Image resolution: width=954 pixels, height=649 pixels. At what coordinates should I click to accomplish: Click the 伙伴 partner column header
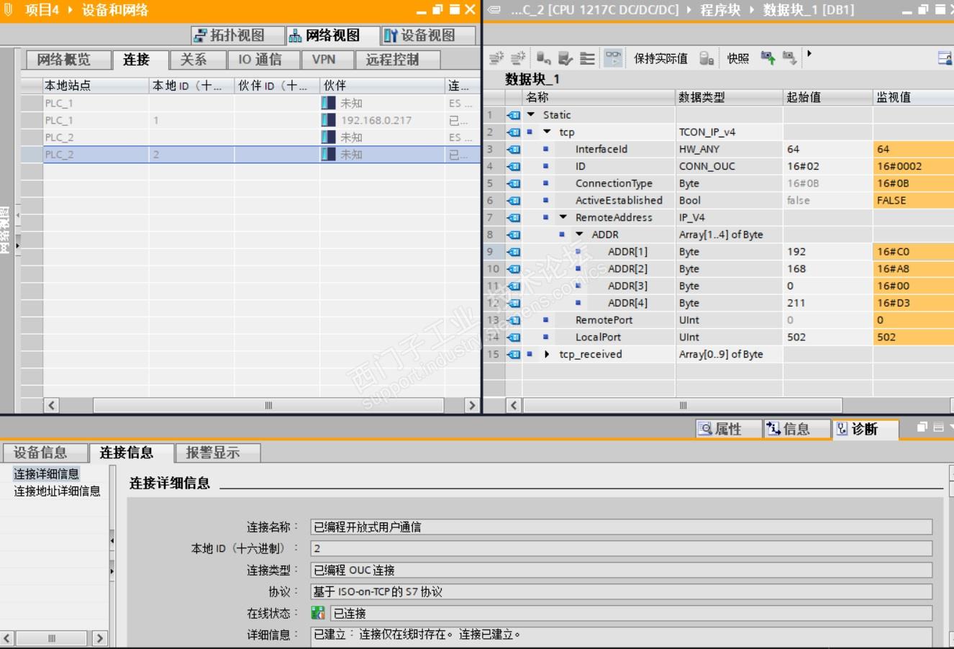(382, 86)
